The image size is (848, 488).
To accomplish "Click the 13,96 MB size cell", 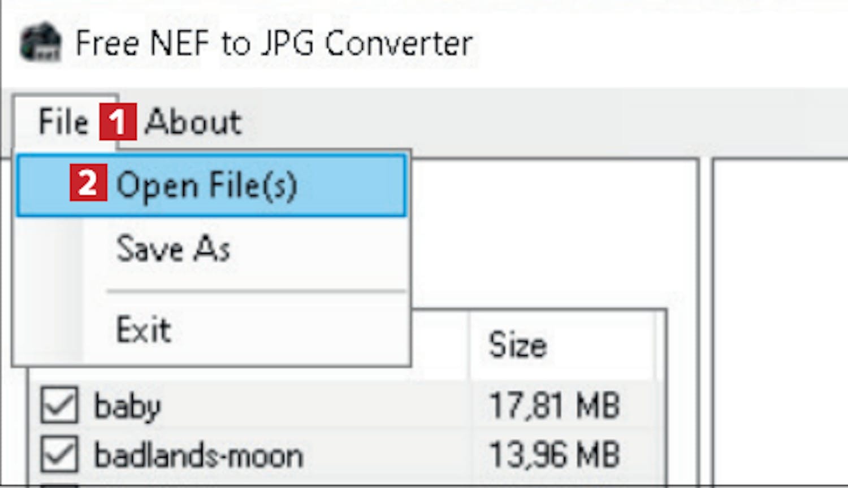I will 554,455.
